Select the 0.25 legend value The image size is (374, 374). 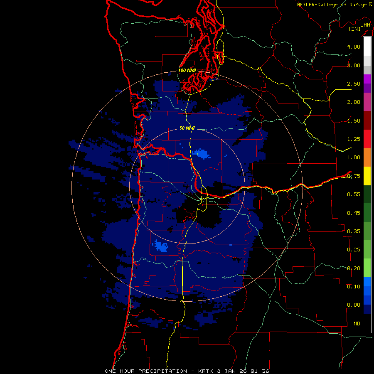click(354, 250)
